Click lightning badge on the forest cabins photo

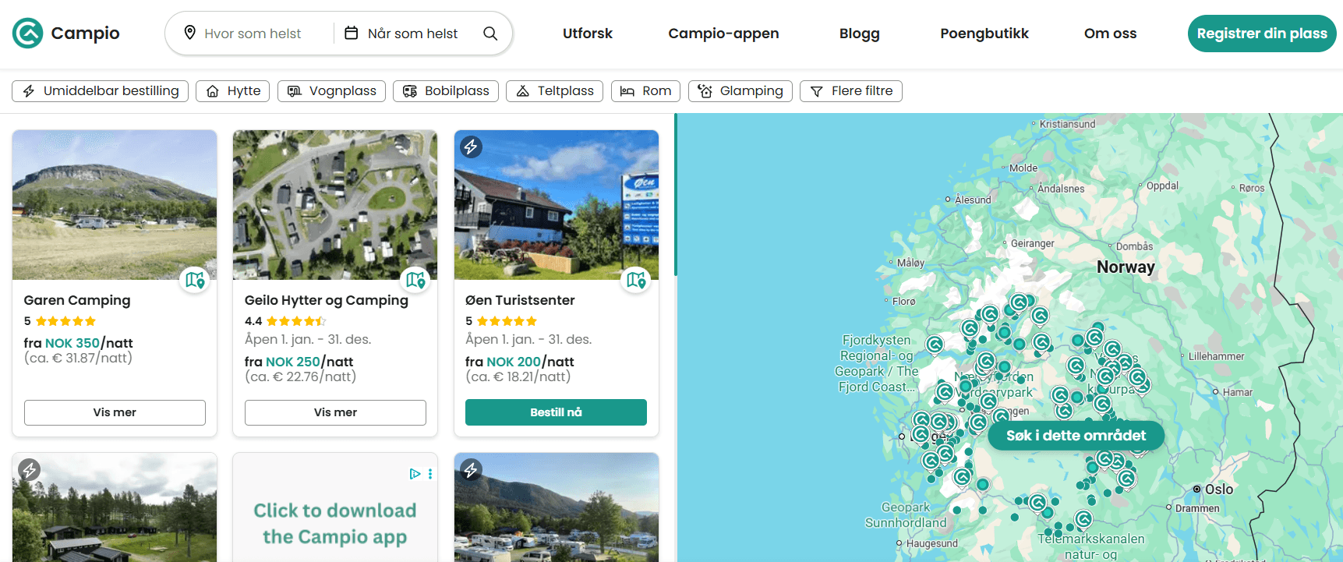[x=30, y=470]
